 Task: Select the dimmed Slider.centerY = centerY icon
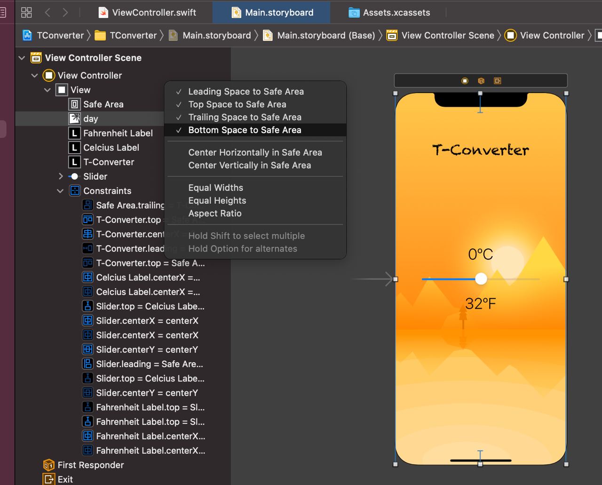point(87,393)
